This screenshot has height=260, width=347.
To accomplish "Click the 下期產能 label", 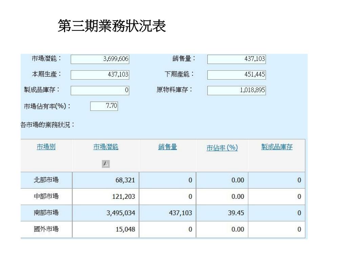I will point(179,74).
